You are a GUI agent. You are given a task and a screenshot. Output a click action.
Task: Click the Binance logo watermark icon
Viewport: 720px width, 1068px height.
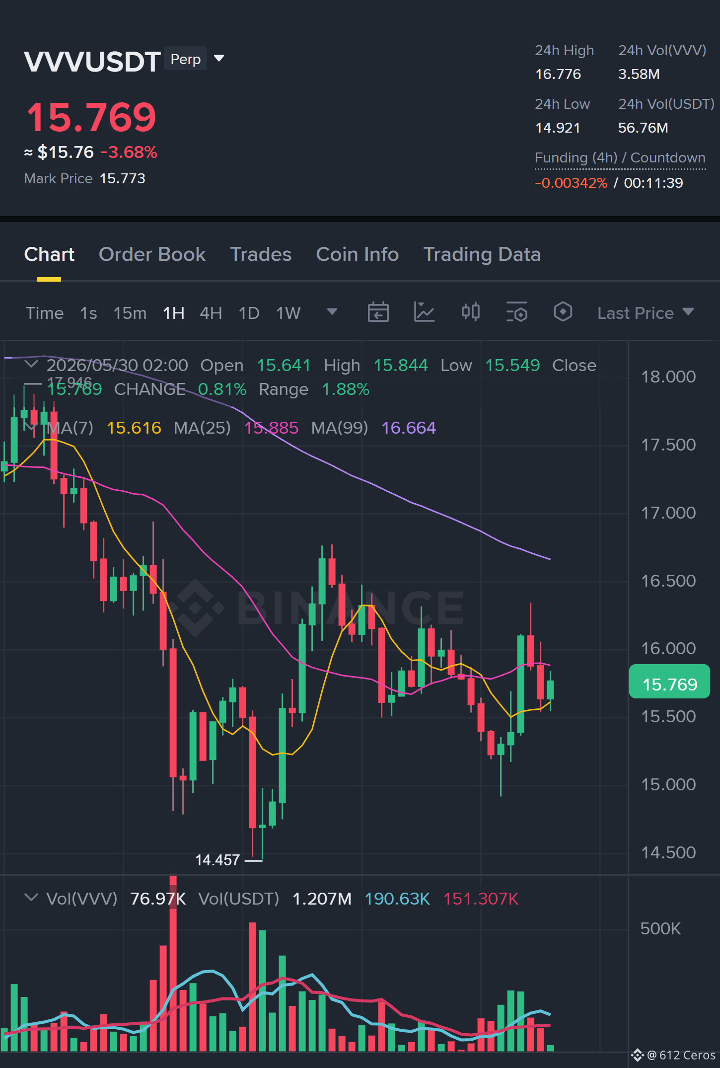point(195,608)
